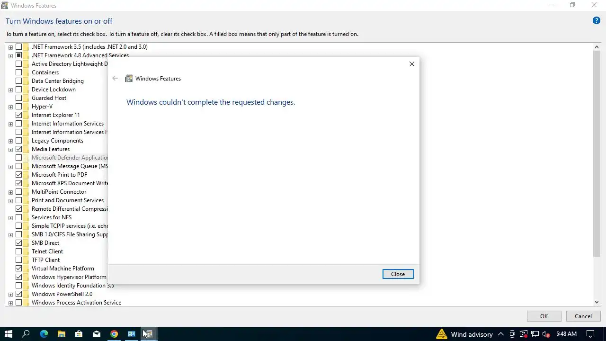606x341 pixels.
Task: Expand Windows PowerShell 2.0 node
Action: click(10, 294)
